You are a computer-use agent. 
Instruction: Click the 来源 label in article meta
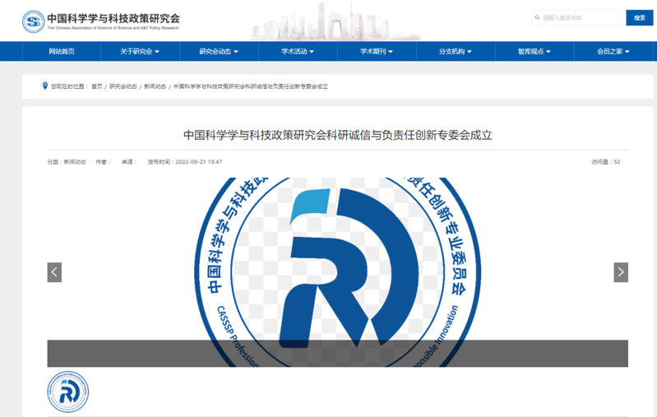pyautogui.click(x=129, y=162)
